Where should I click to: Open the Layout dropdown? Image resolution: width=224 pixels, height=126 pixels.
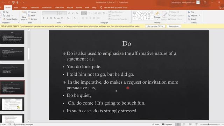[x=33, y=12]
